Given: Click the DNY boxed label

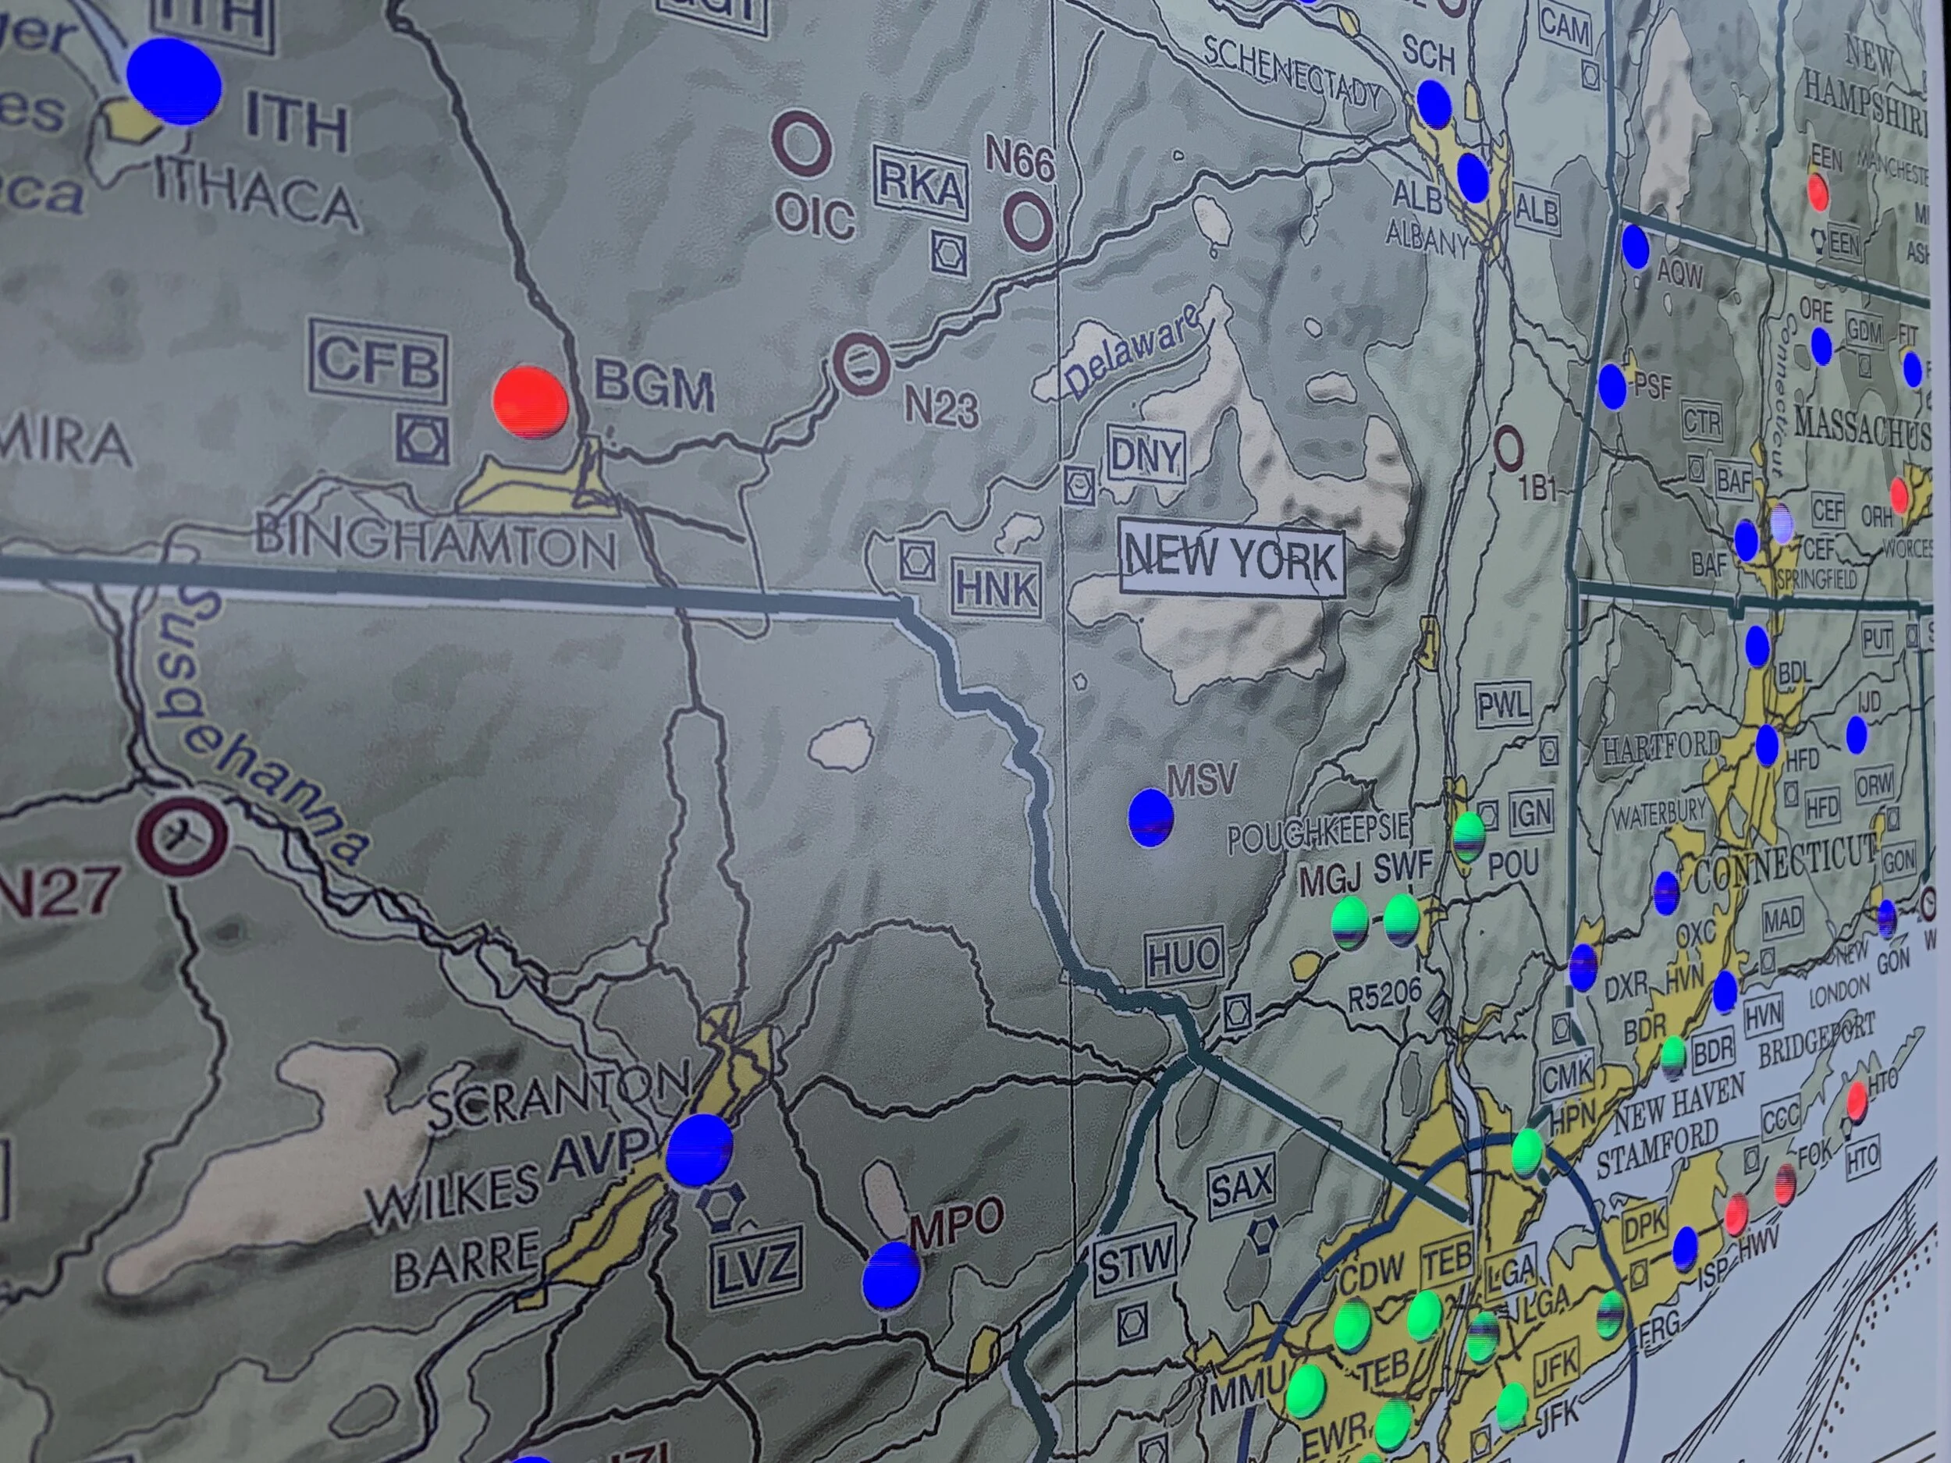Looking at the screenshot, I should (1146, 454).
